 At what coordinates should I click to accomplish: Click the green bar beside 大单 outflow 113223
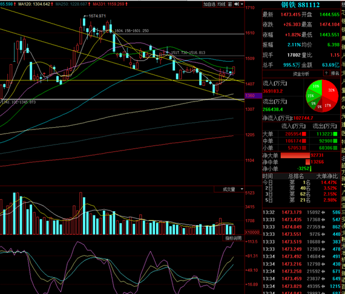tap(335, 134)
